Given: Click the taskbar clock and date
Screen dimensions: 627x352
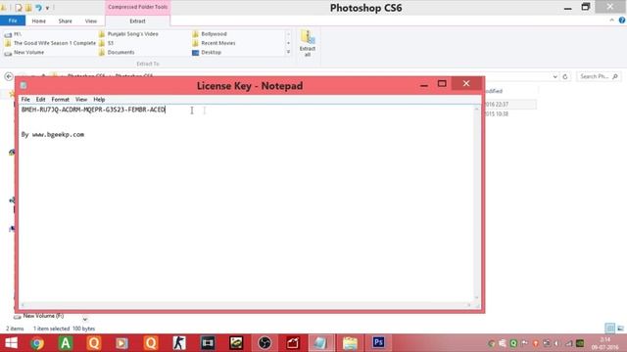Looking at the screenshot, I should tap(604, 343).
